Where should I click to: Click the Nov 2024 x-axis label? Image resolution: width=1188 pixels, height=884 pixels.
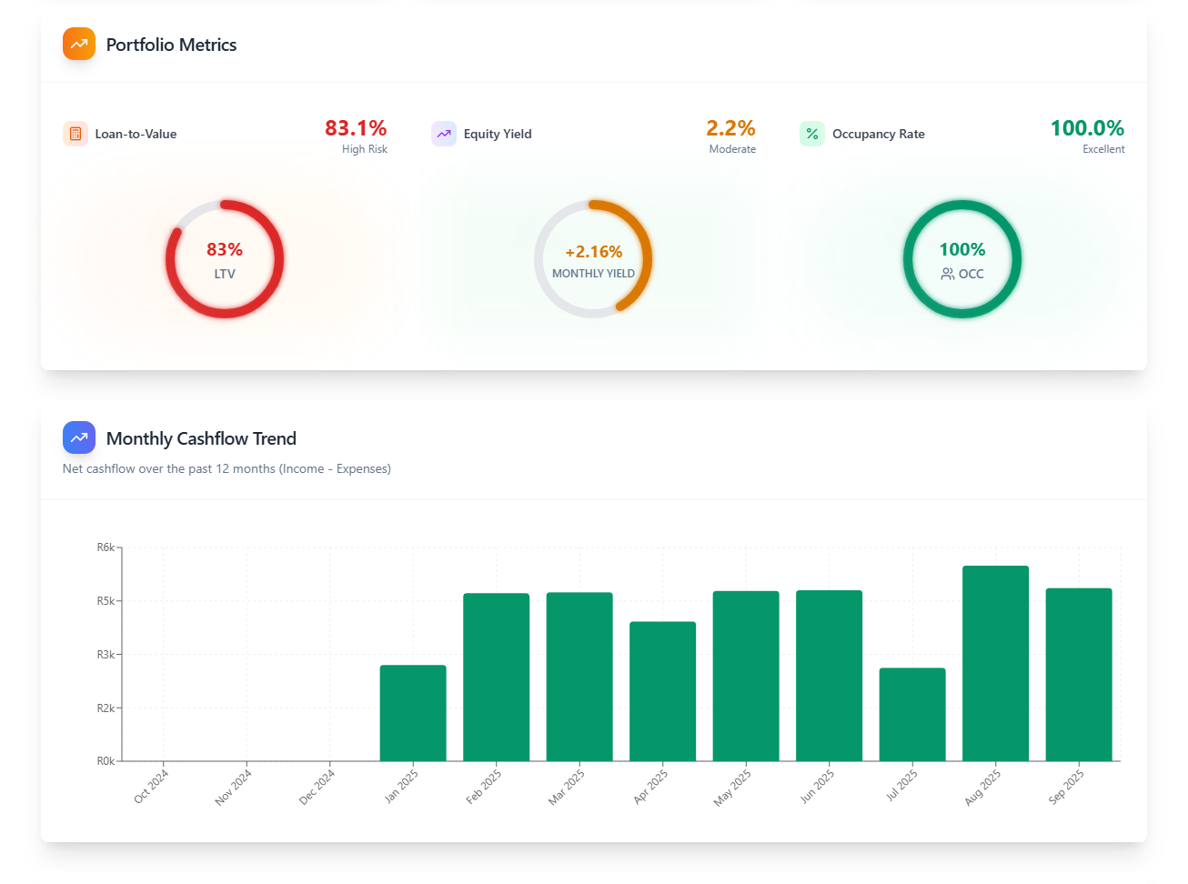click(x=233, y=787)
